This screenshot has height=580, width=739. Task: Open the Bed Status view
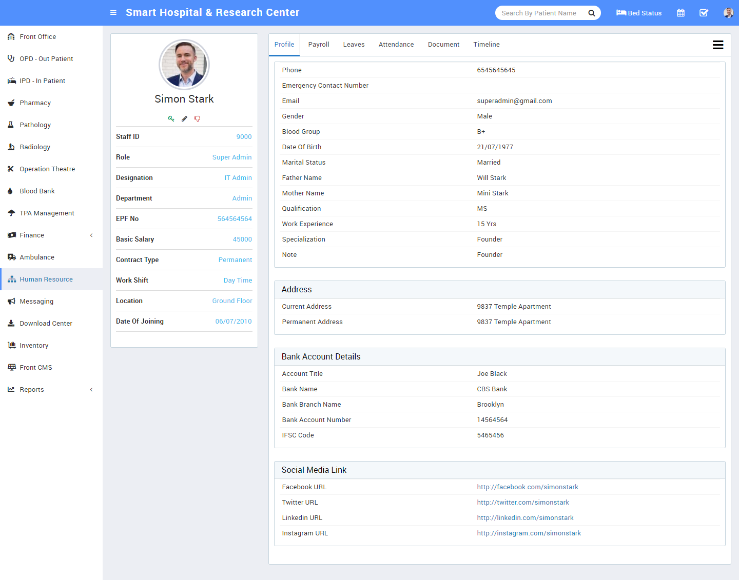(639, 13)
